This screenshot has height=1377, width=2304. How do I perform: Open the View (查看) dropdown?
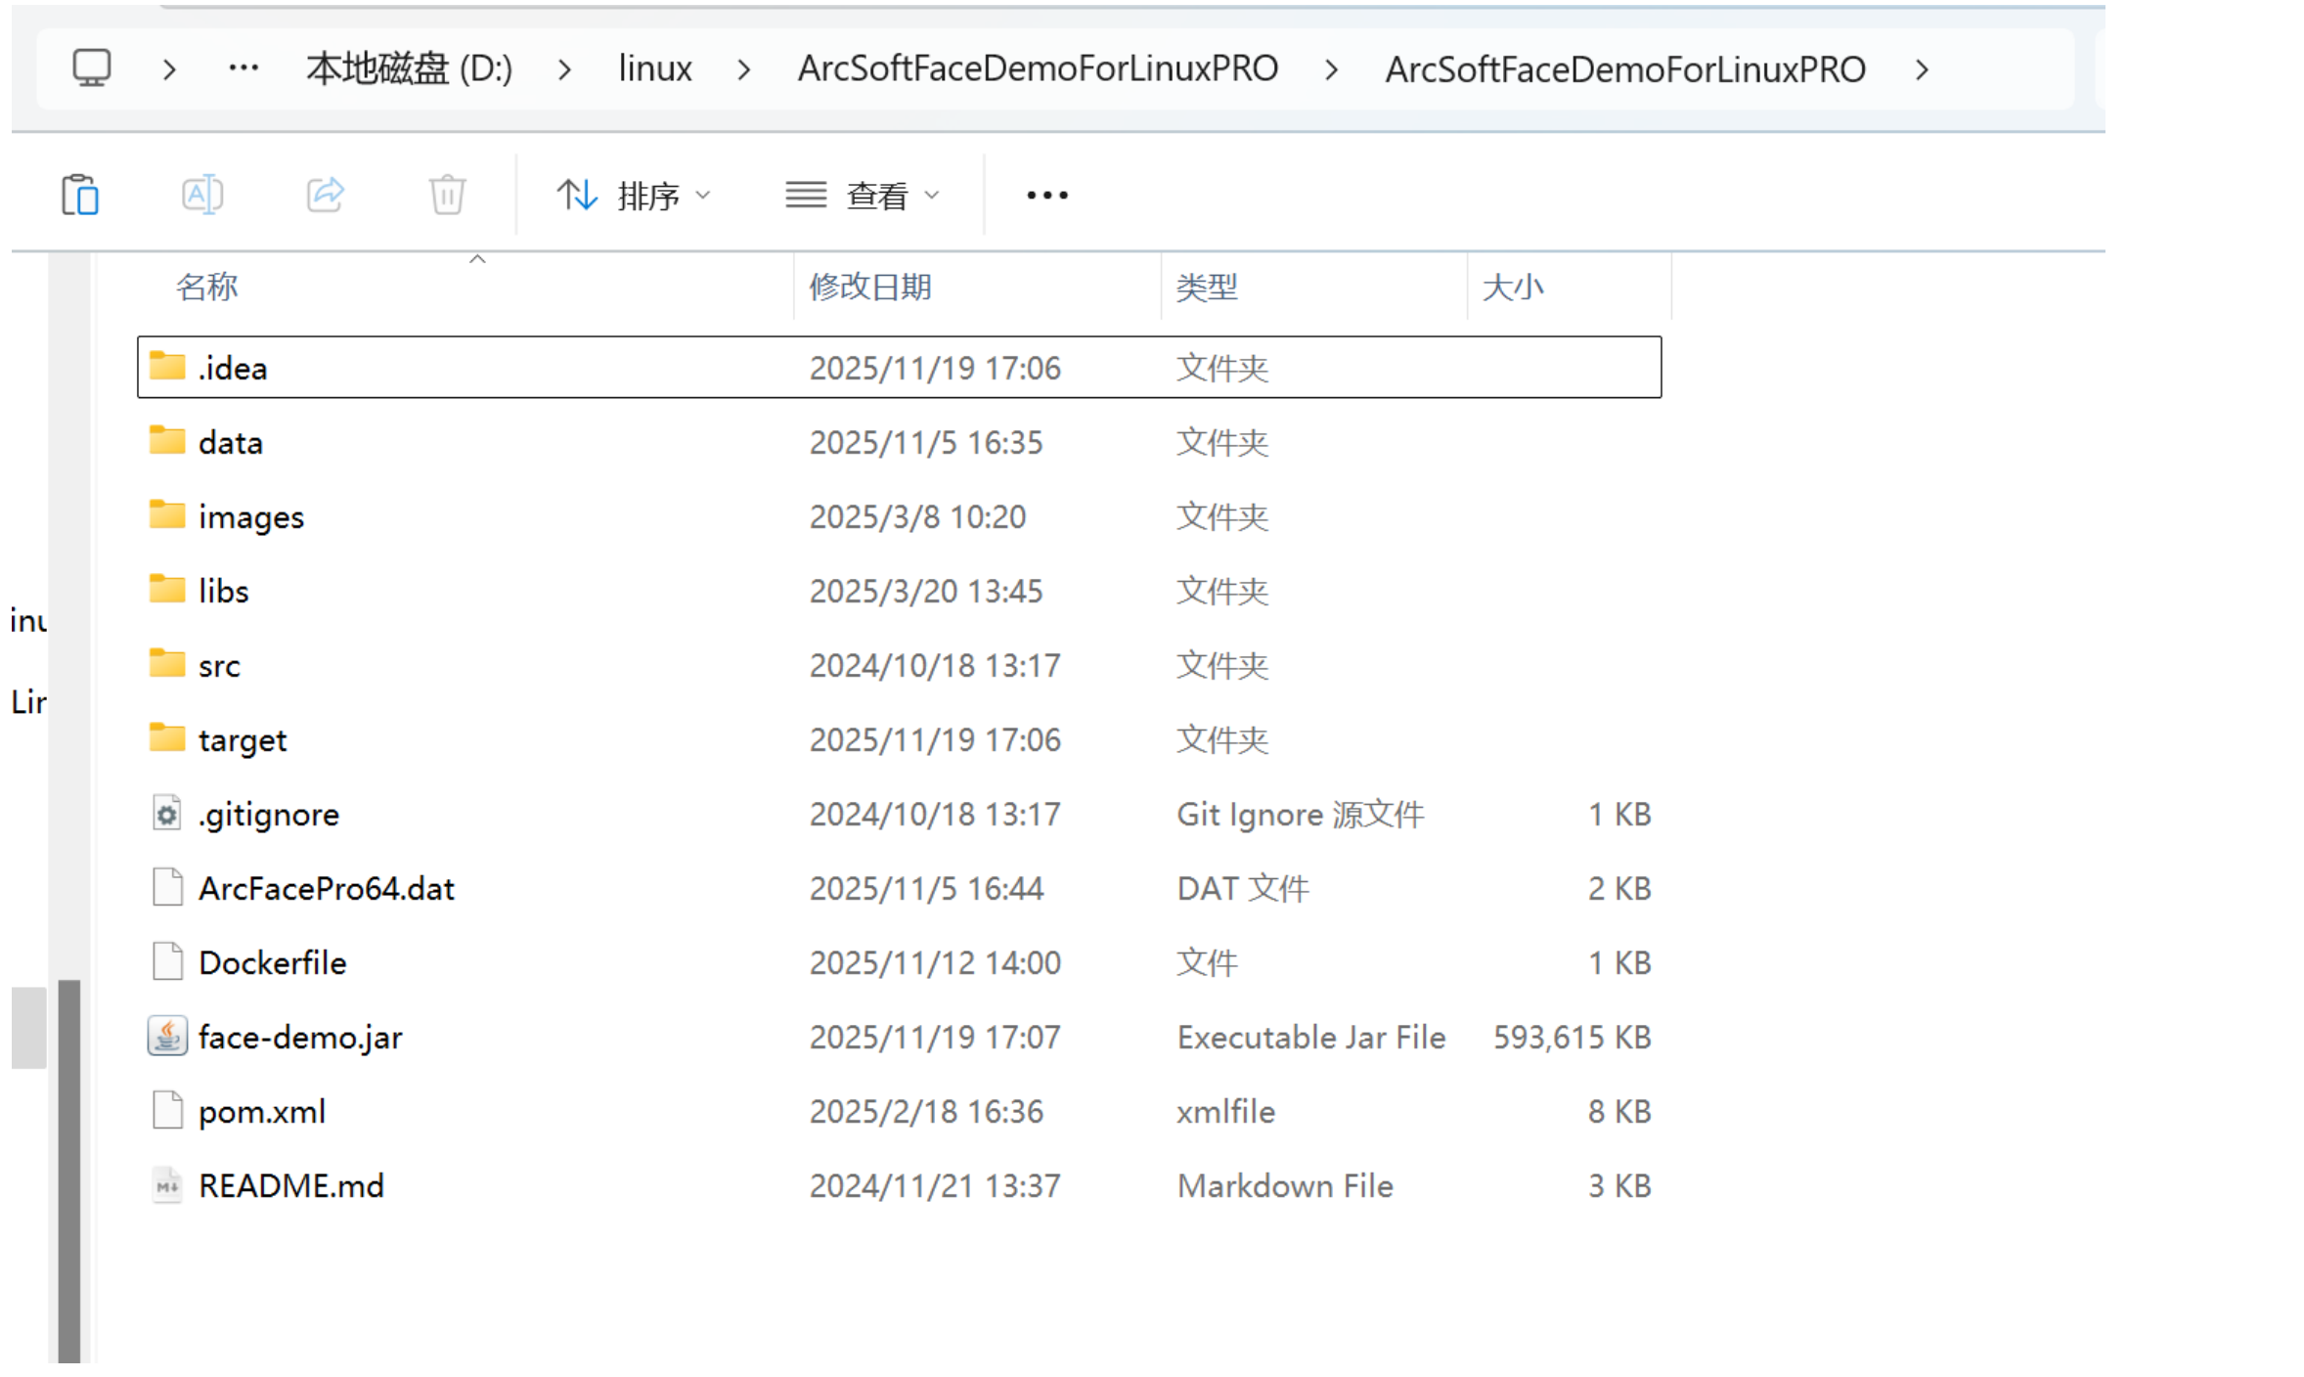(863, 196)
